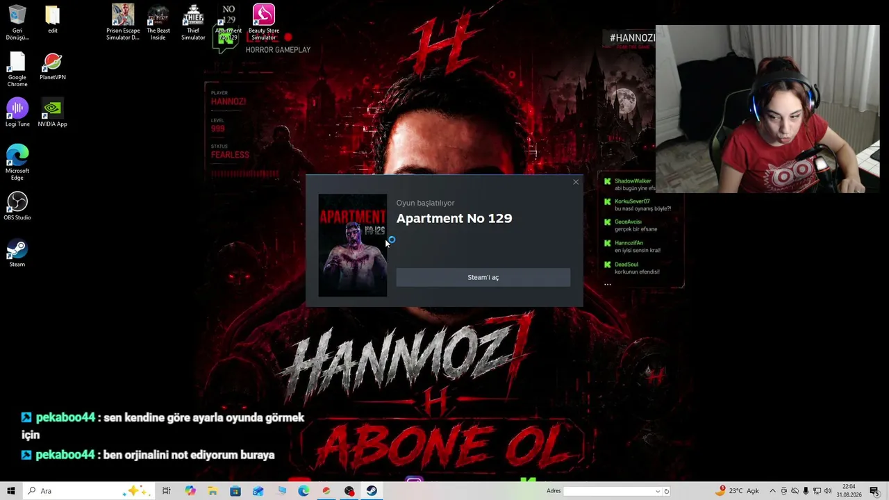Open the volume control in system tray
The width and height of the screenshot is (889, 500).
[828, 491]
